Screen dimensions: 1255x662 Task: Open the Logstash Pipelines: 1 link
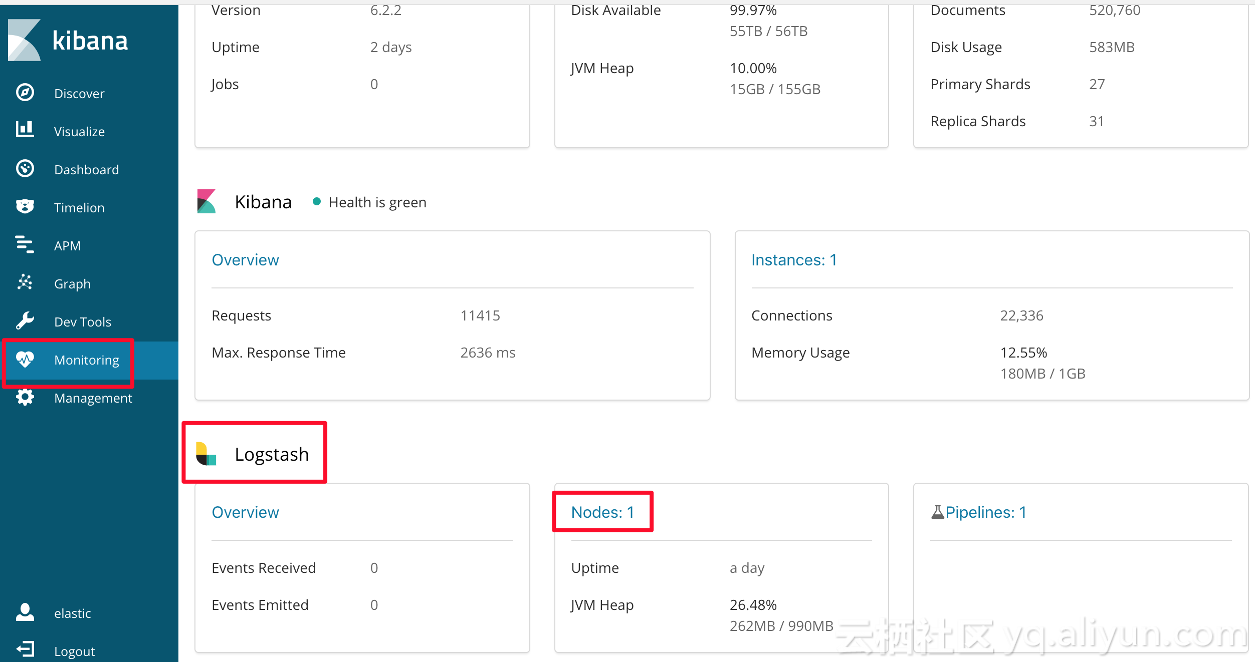click(x=986, y=512)
